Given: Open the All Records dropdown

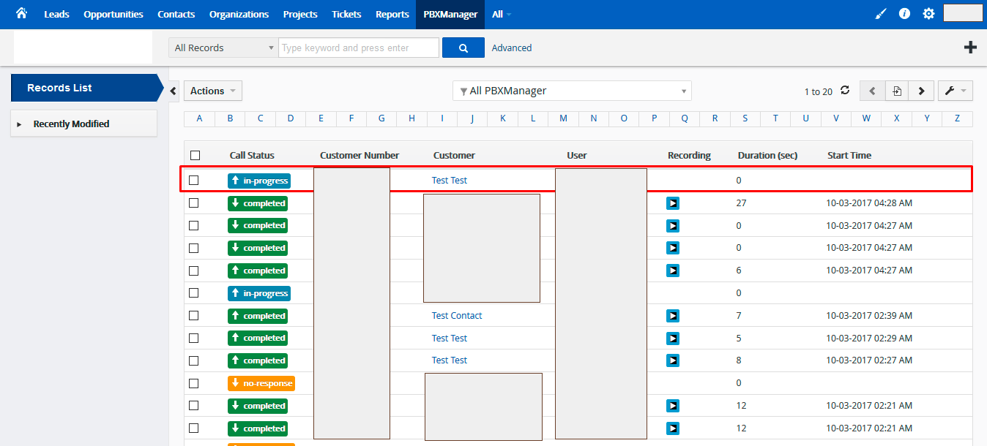Looking at the screenshot, I should point(223,47).
